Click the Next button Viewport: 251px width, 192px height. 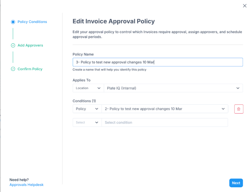pos(236,183)
